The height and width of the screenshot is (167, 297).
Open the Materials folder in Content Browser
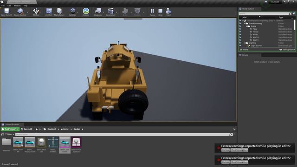tap(6, 142)
